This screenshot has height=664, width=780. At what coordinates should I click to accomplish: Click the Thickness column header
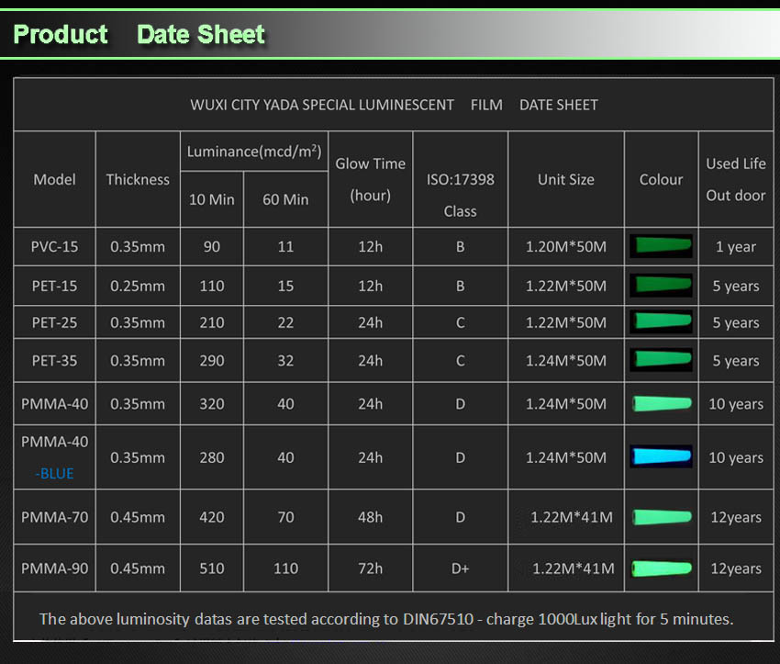tap(138, 179)
